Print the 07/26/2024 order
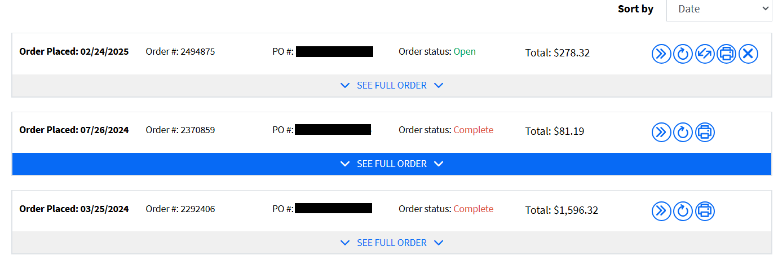Viewport: 778px width, 264px height. (x=705, y=133)
